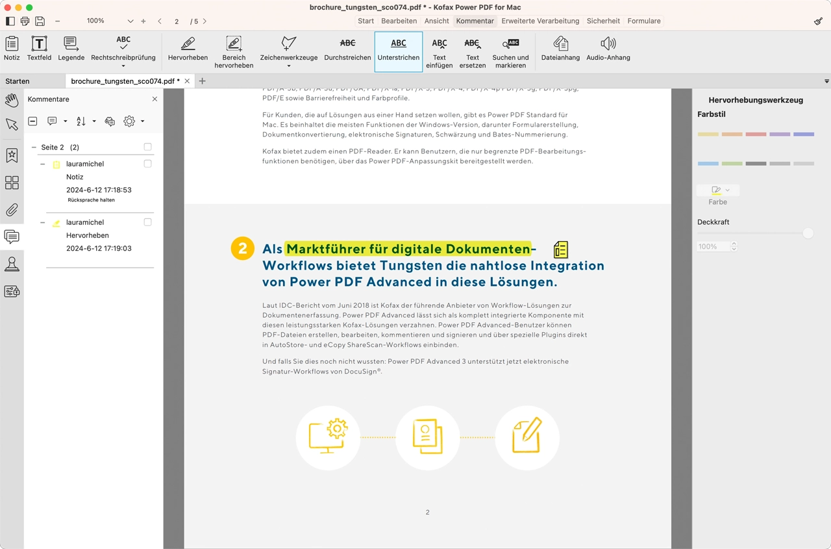Image resolution: width=831 pixels, height=549 pixels.
Task: Switch to the Ansicht tab
Action: coord(437,21)
